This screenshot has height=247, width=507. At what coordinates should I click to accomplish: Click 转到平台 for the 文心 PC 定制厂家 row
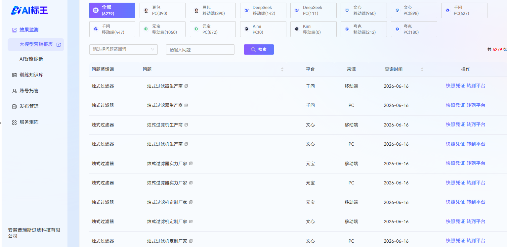pyautogui.click(x=476, y=241)
